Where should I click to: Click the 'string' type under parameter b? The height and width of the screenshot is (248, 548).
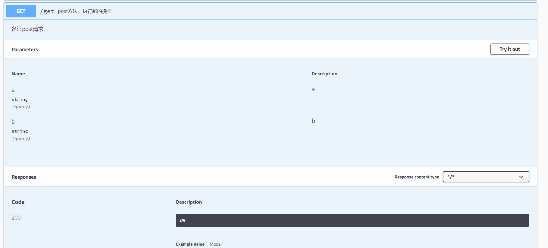[20, 131]
